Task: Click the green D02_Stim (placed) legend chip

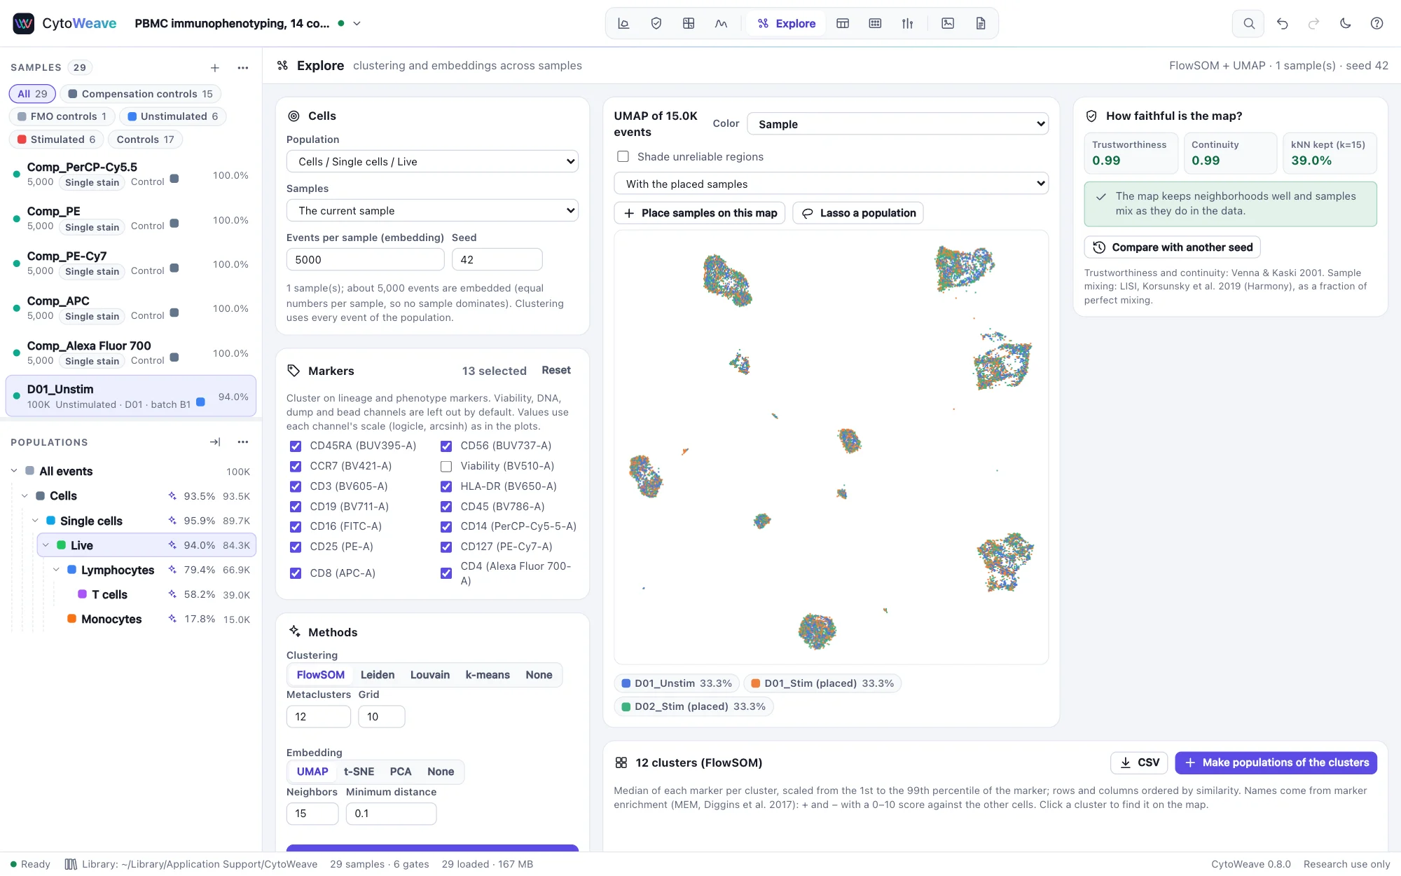Action: [693, 706]
